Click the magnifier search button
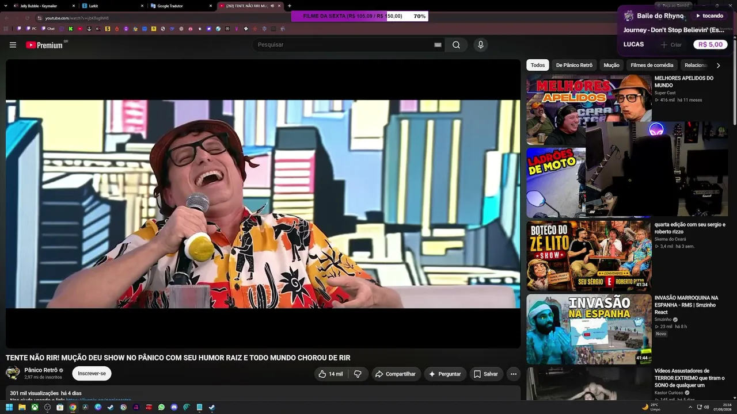This screenshot has width=737, height=414. [456, 45]
